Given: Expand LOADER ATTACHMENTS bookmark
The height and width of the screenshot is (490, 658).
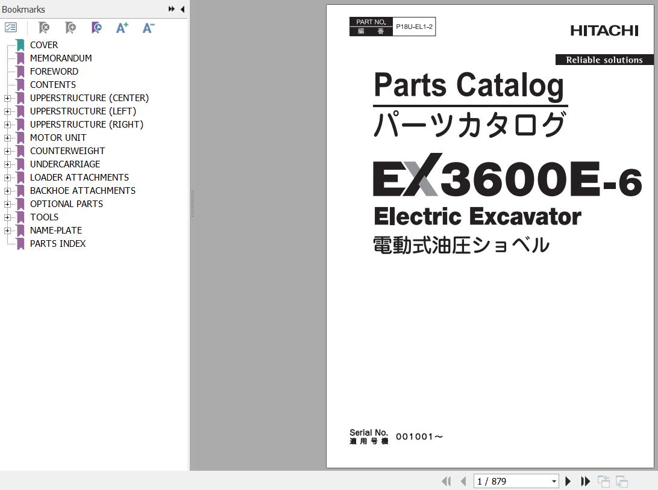Looking at the screenshot, I should pyautogui.click(x=7, y=178).
